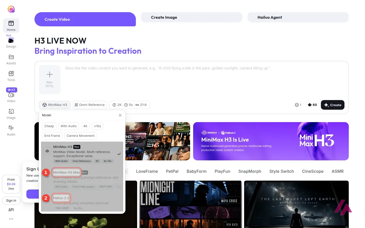Open The Last Fleet Left Earth thumbnail
Screen dimensions: 365x228
pyautogui.click(x=296, y=204)
